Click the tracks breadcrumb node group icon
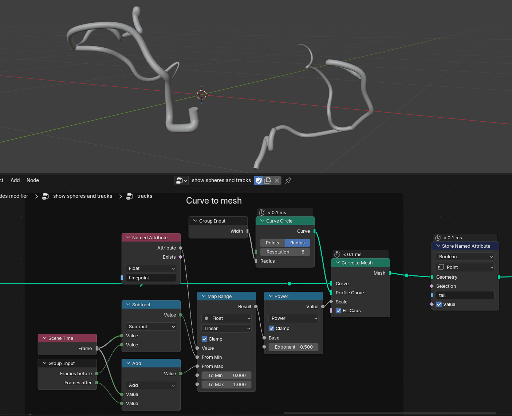This screenshot has height=416, width=512. (x=130, y=196)
